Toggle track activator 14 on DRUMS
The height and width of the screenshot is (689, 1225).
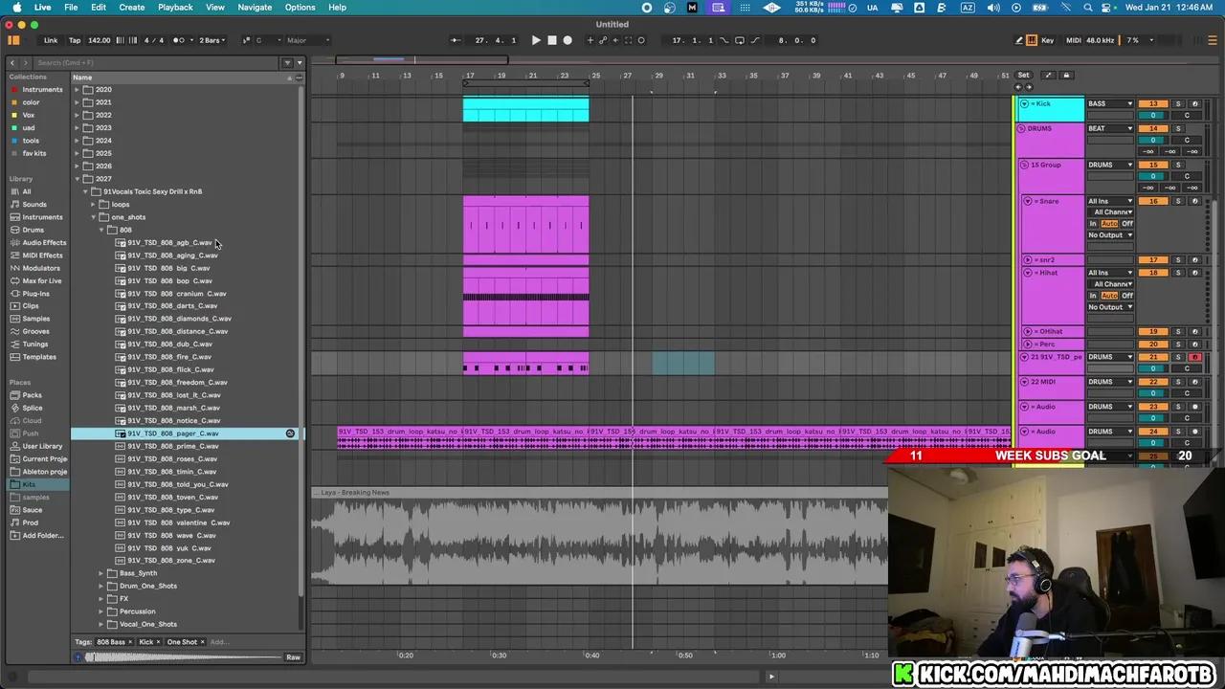(x=1153, y=128)
